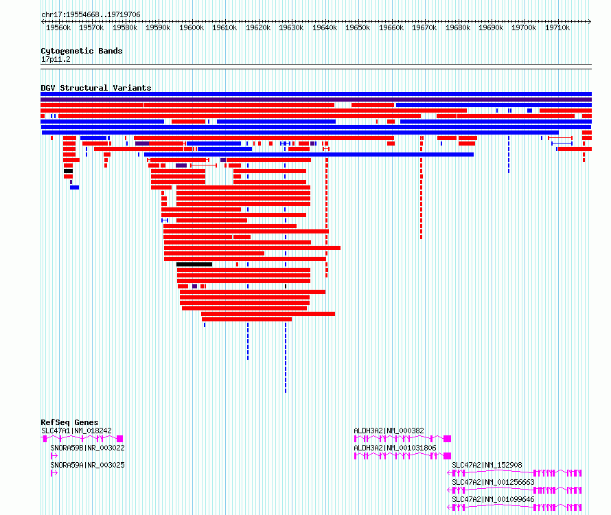Select the 19680k ruler position
611x515 pixels.
tap(459, 27)
